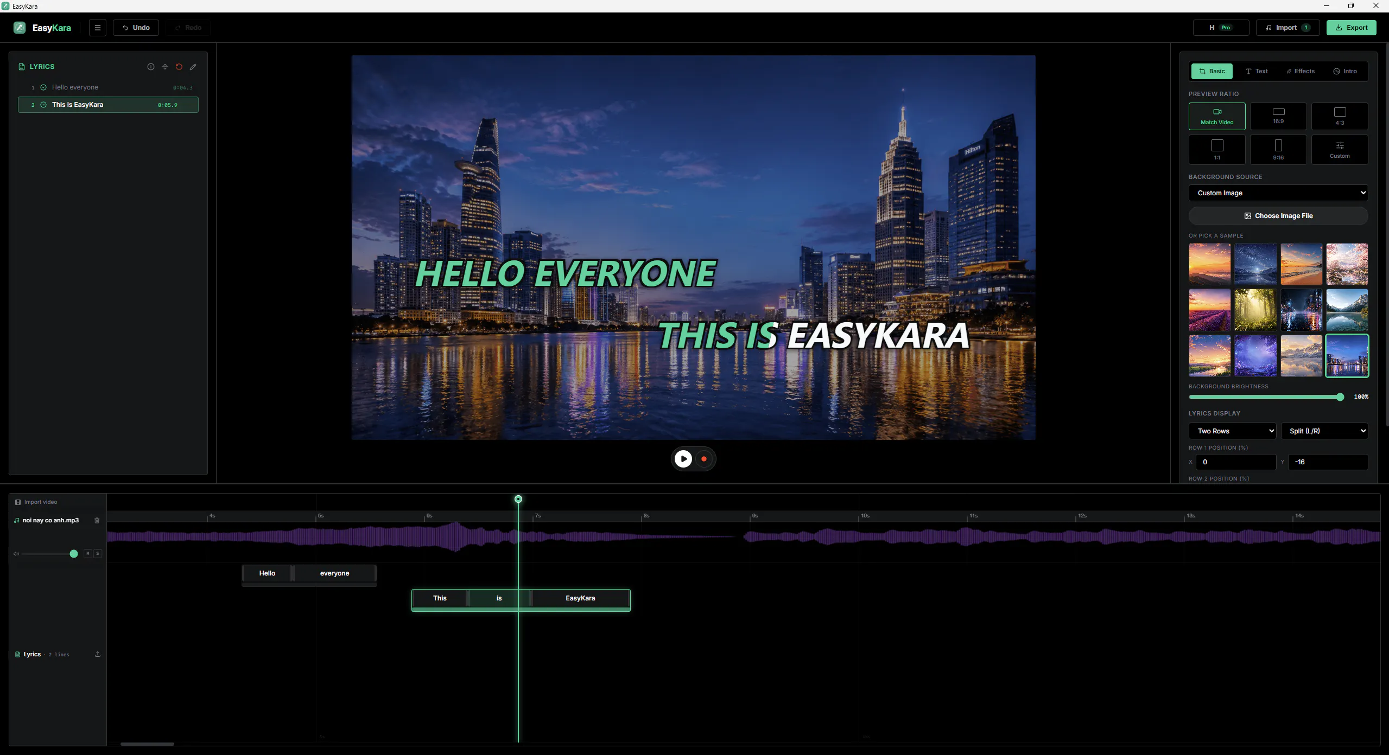The height and width of the screenshot is (755, 1389).
Task: Switch to the Effects tab
Action: (x=1301, y=71)
